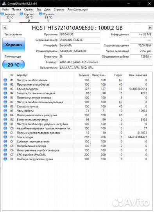Viewport: 154px width, 212px height.
Task: Click status dot for Частота ошибок позиционирования
Action: [x=5, y=102]
